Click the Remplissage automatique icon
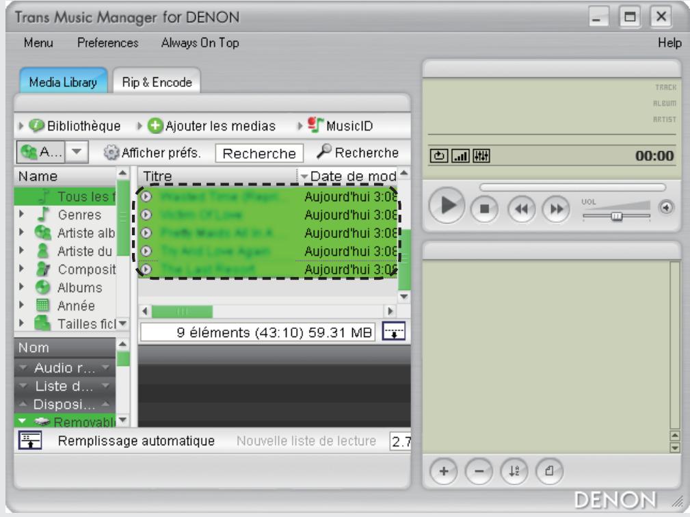690x517 pixels. click(x=30, y=440)
